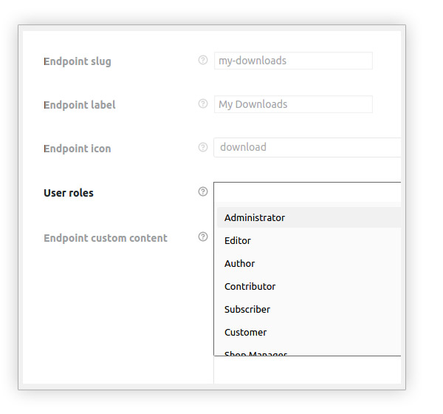Viewport: 443px width, 414px height.
Task: Click inside the User roles search box
Action: click(x=307, y=192)
